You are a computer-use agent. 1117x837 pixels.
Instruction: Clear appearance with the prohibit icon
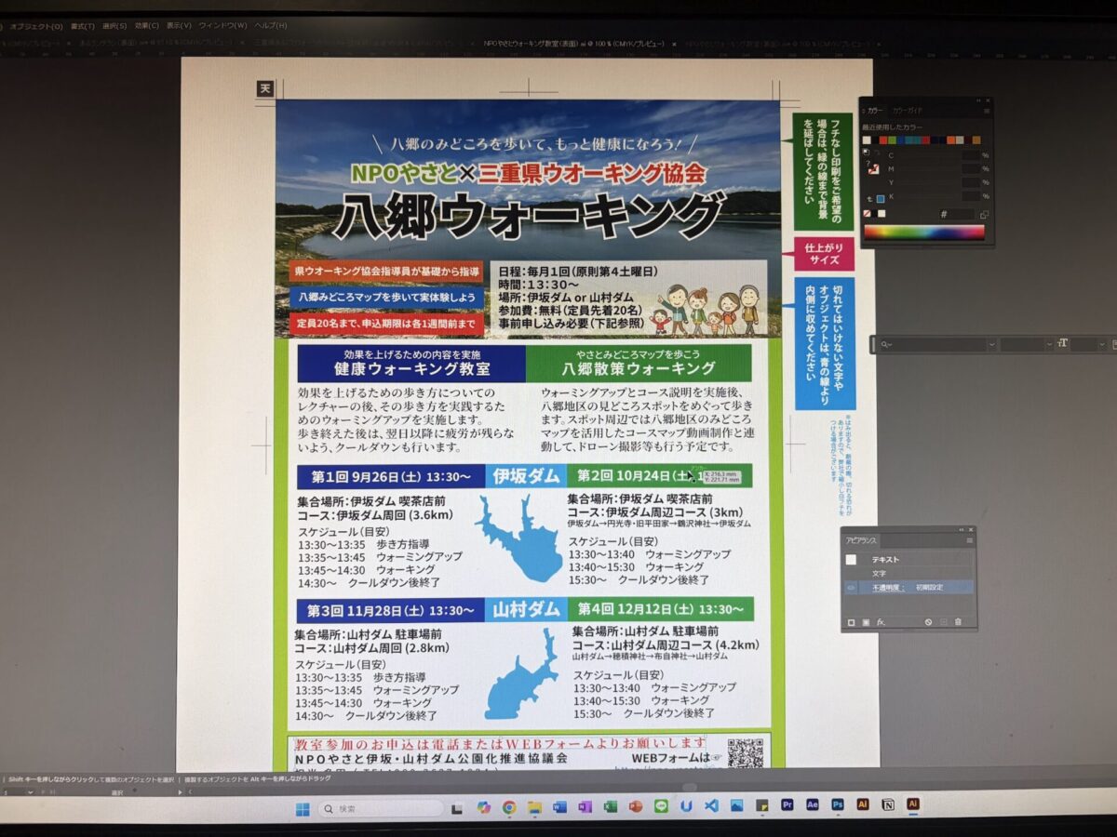coord(928,622)
